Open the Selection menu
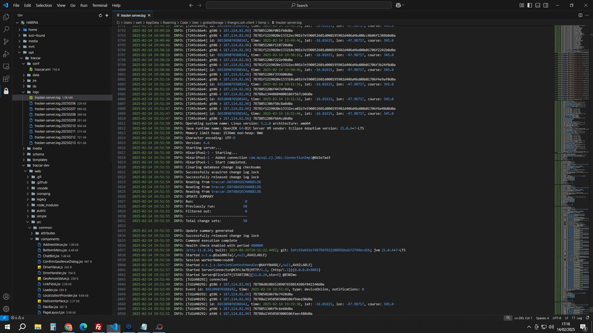The image size is (593, 333). point(43,5)
